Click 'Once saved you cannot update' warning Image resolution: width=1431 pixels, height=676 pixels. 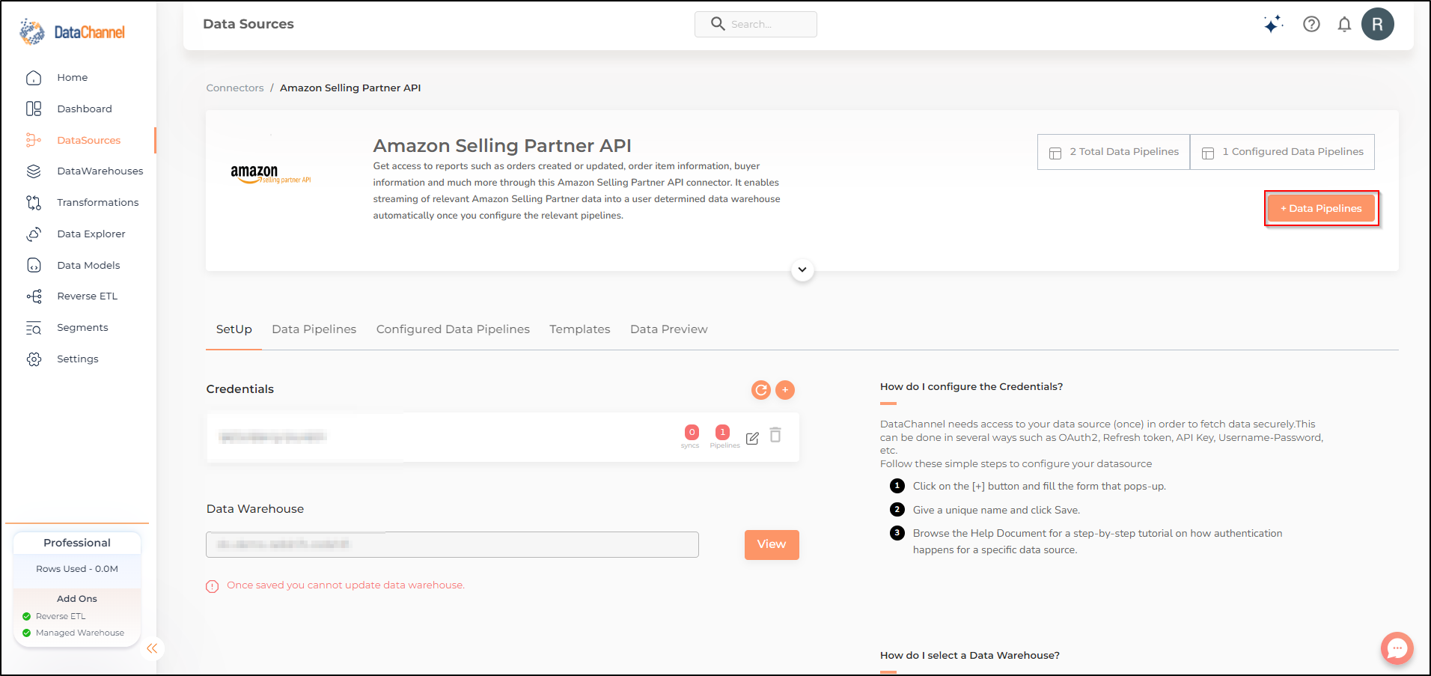coord(346,585)
